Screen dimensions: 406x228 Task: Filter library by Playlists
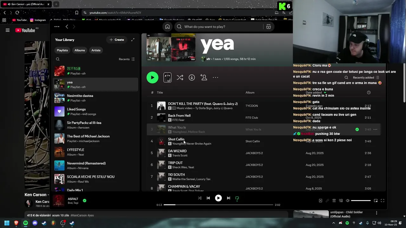(62, 50)
